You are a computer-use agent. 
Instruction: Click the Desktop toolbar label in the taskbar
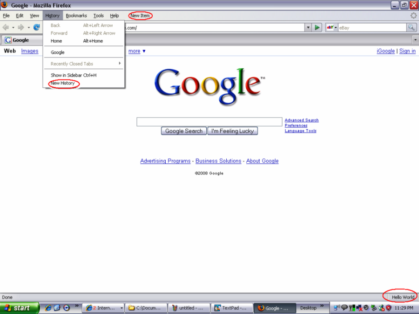(308, 308)
